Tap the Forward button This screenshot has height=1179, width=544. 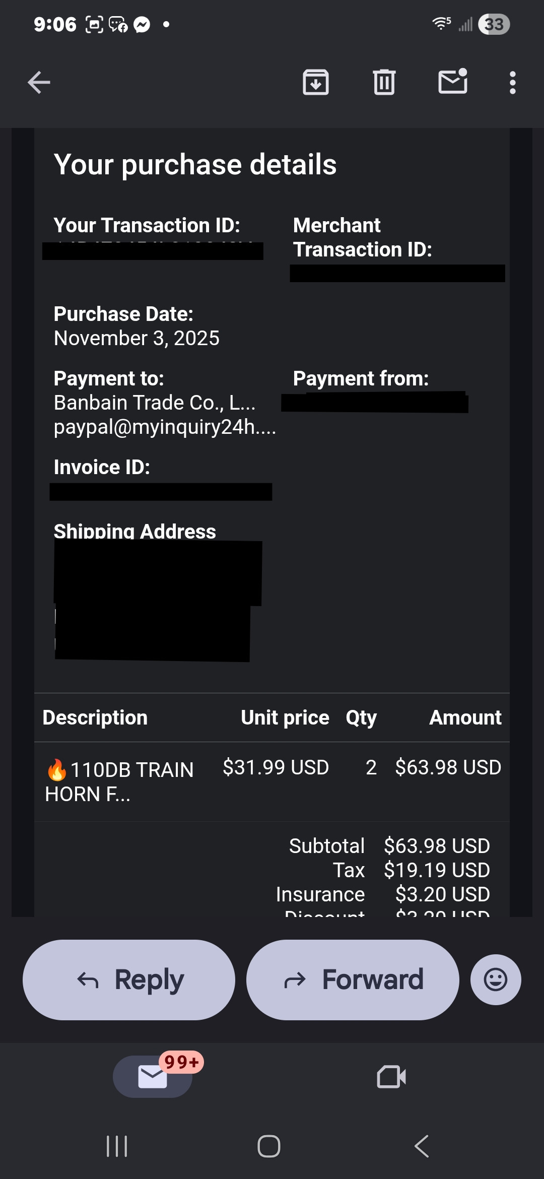click(353, 980)
